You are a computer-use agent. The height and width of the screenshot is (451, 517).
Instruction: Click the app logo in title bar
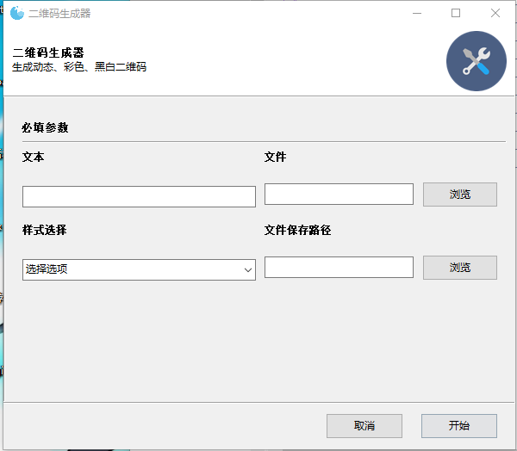(x=17, y=13)
